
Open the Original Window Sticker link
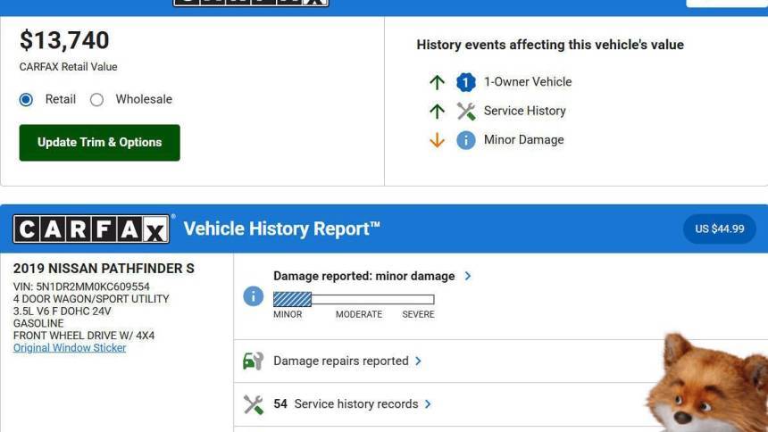[70, 348]
